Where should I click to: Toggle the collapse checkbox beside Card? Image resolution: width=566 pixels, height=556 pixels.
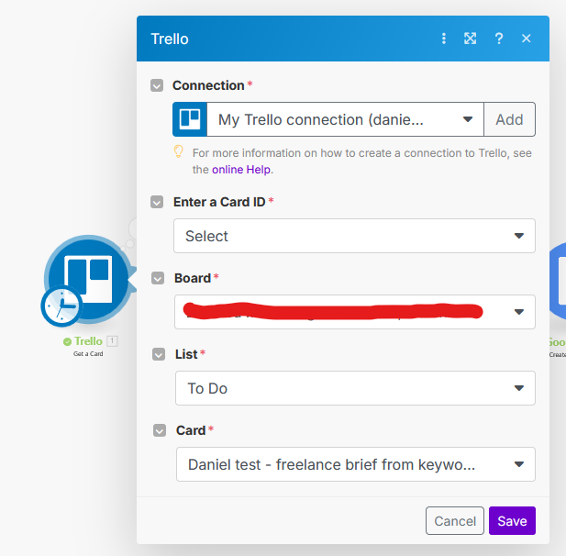[160, 430]
